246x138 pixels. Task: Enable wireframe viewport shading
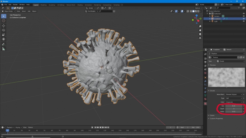point(191,11)
